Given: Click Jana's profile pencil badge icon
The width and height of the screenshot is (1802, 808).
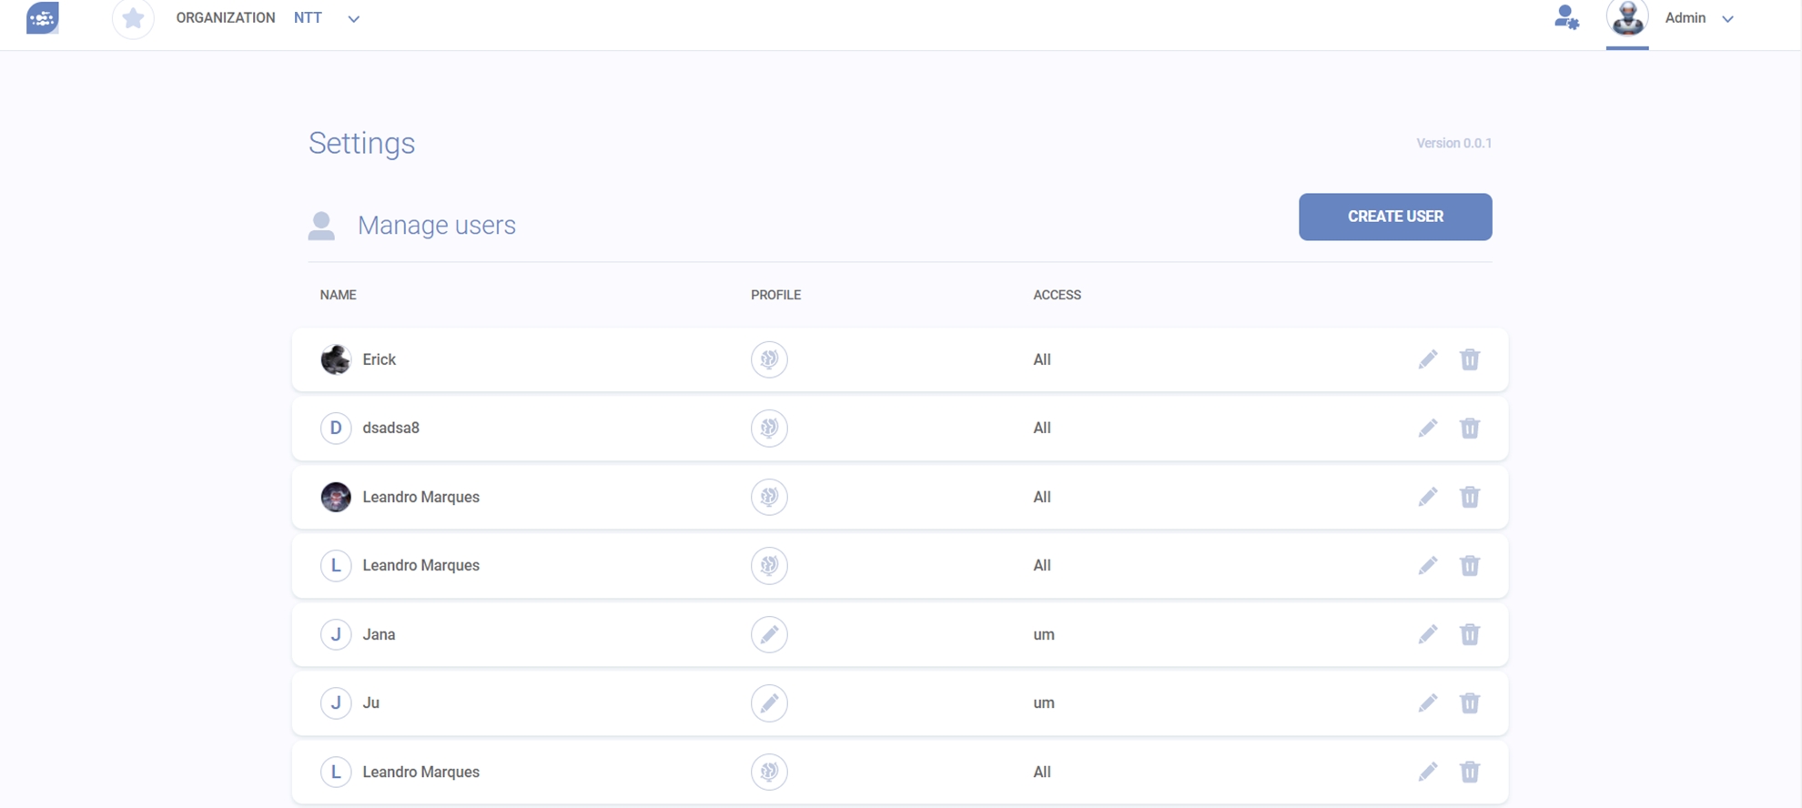Looking at the screenshot, I should point(769,634).
